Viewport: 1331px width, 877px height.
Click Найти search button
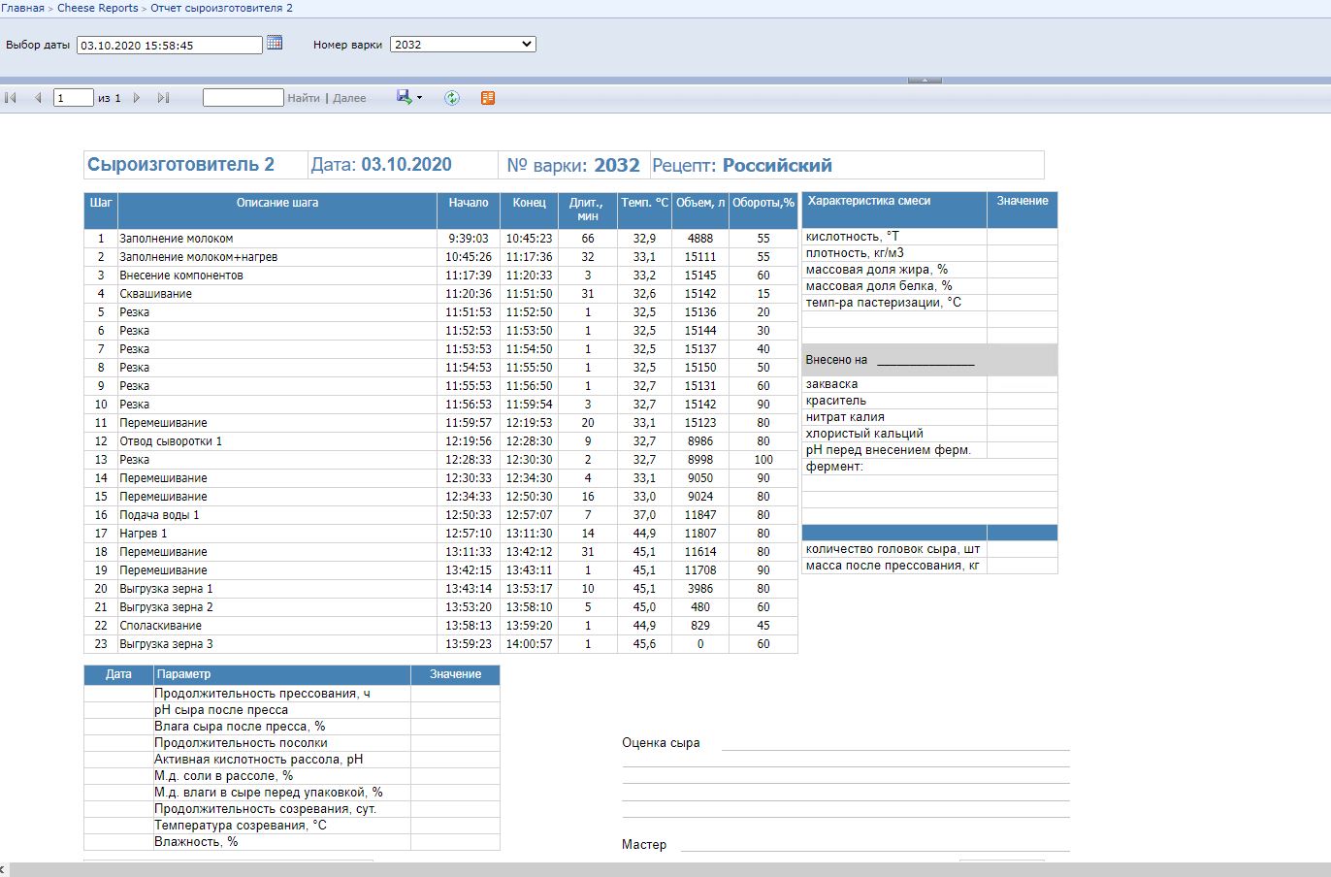(x=303, y=98)
